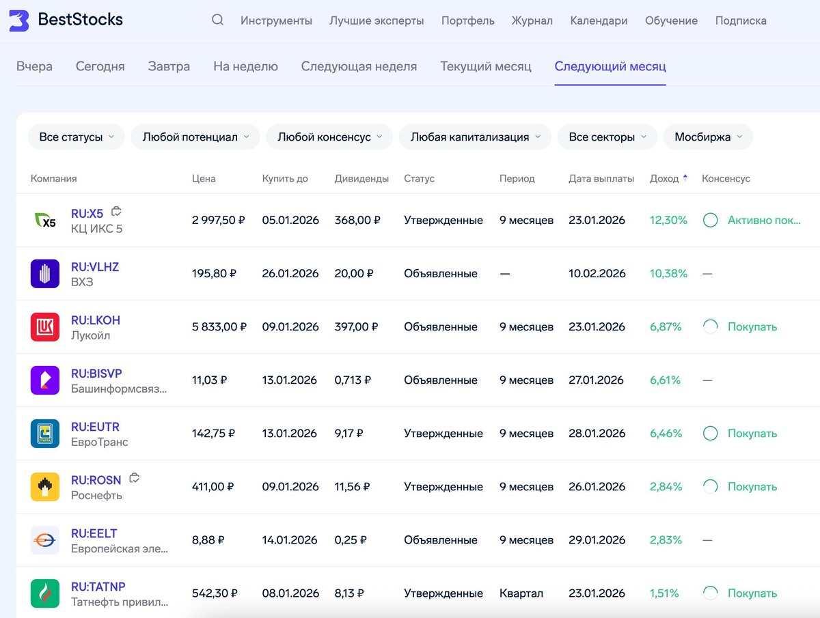Select the "Текущий месяц" tab
820x618 pixels.
click(x=486, y=66)
